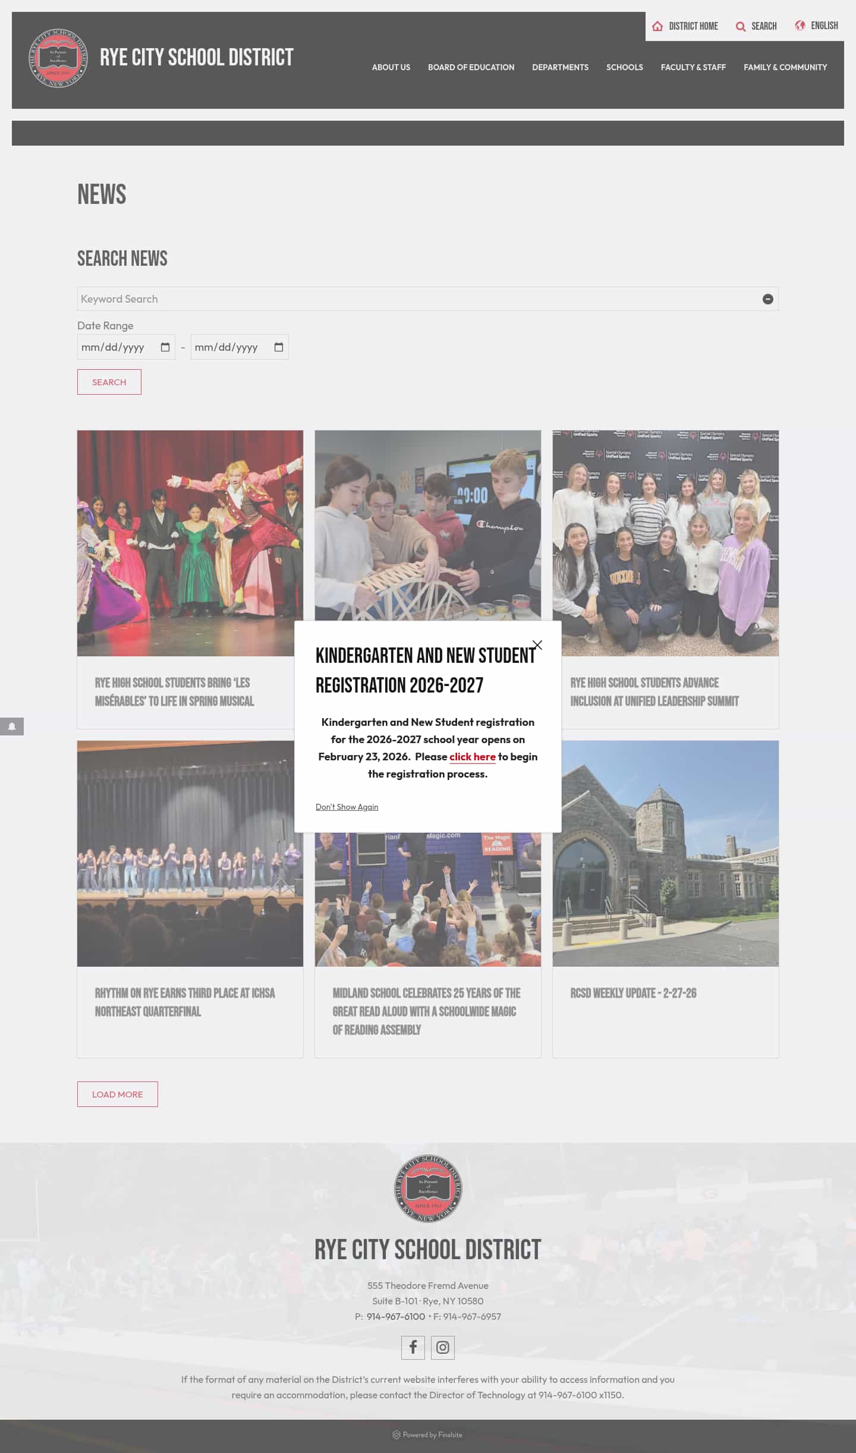
Task: Open the bridge-building students photo
Action: click(x=428, y=526)
